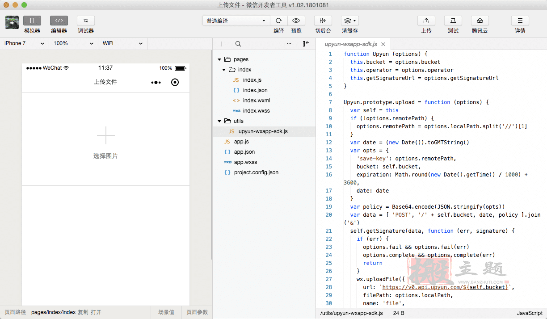Screen dimensions: 547x319
Task: Toggle the editor (编辑器) panel
Action: tap(59, 21)
